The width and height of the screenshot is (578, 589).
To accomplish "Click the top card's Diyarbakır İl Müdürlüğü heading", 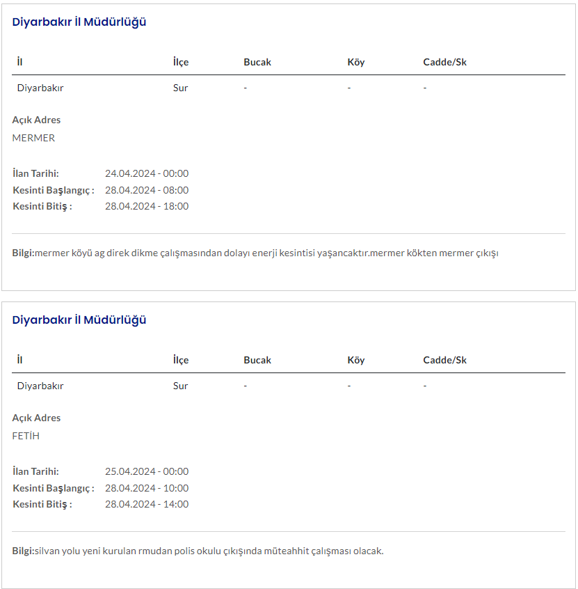I will [79, 22].
